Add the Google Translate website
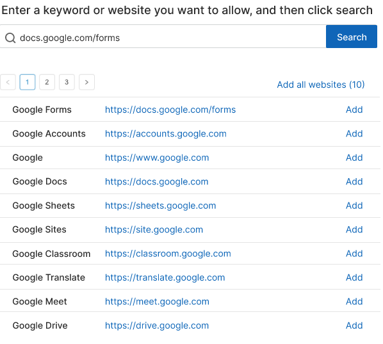383x344 pixels. 354,277
